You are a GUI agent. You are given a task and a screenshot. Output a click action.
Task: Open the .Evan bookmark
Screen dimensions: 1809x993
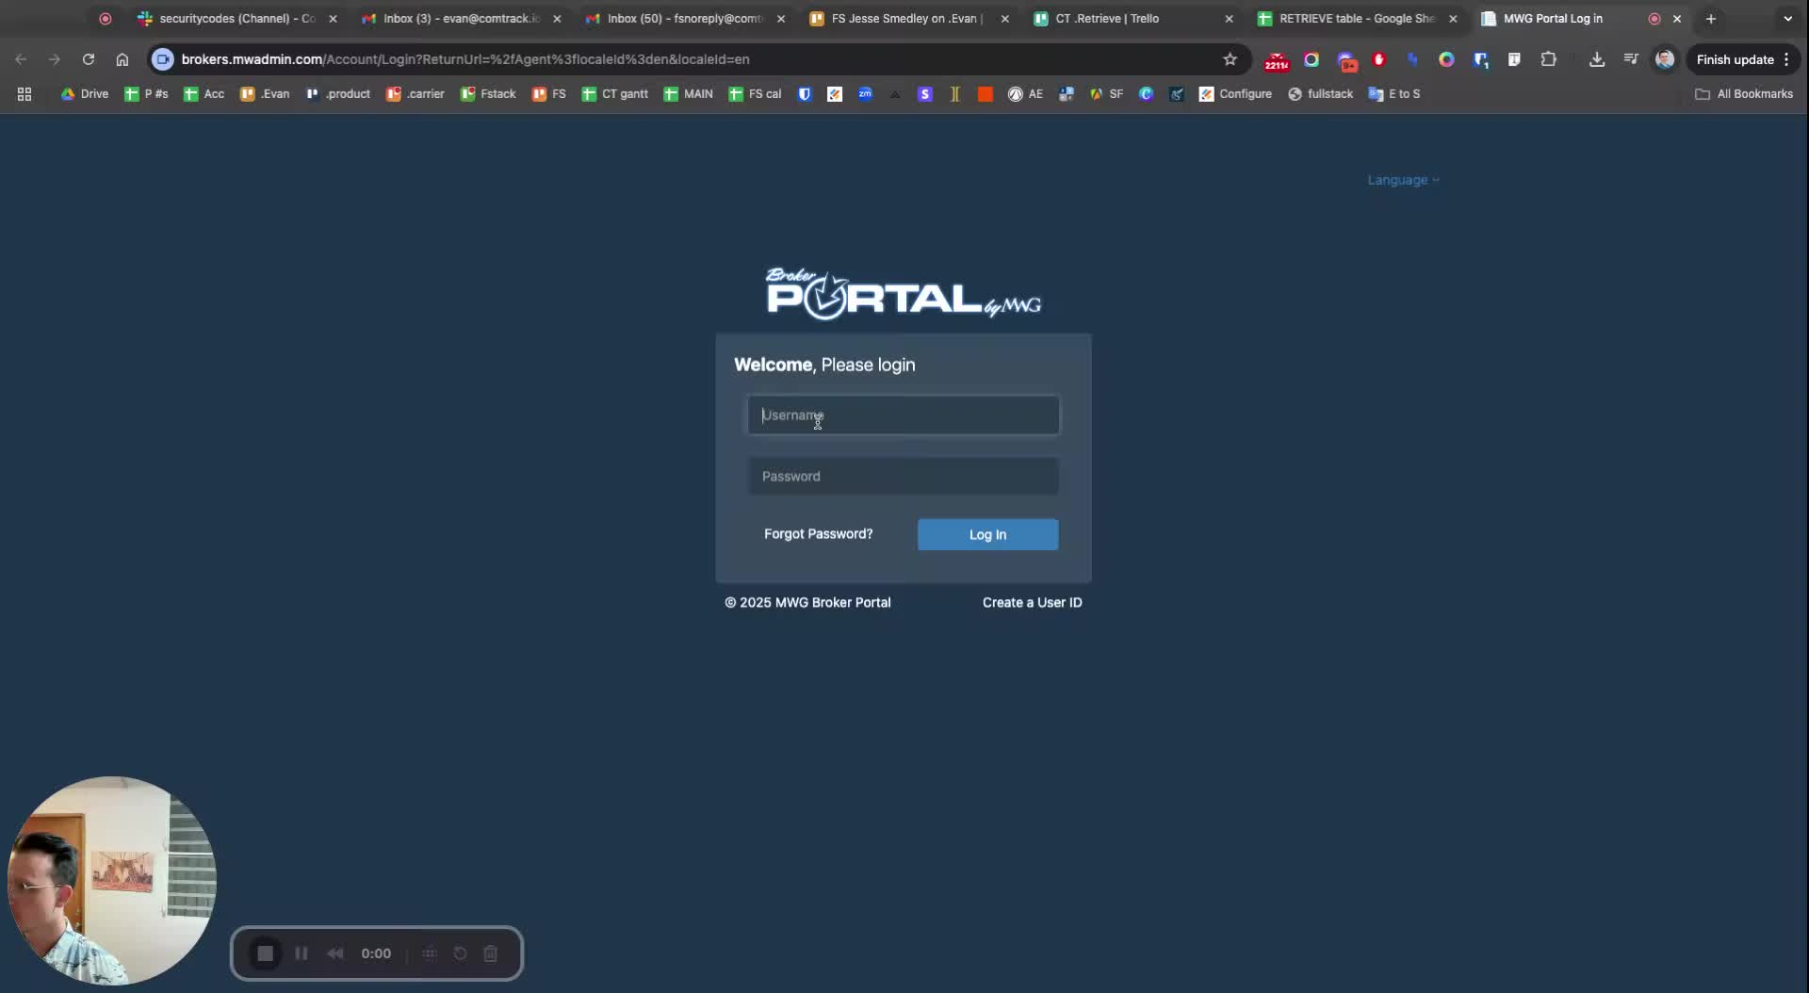[265, 94]
